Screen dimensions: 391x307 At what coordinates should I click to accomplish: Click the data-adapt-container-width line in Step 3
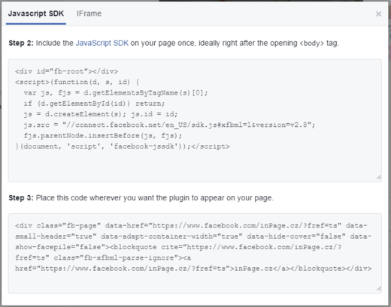click(193, 236)
